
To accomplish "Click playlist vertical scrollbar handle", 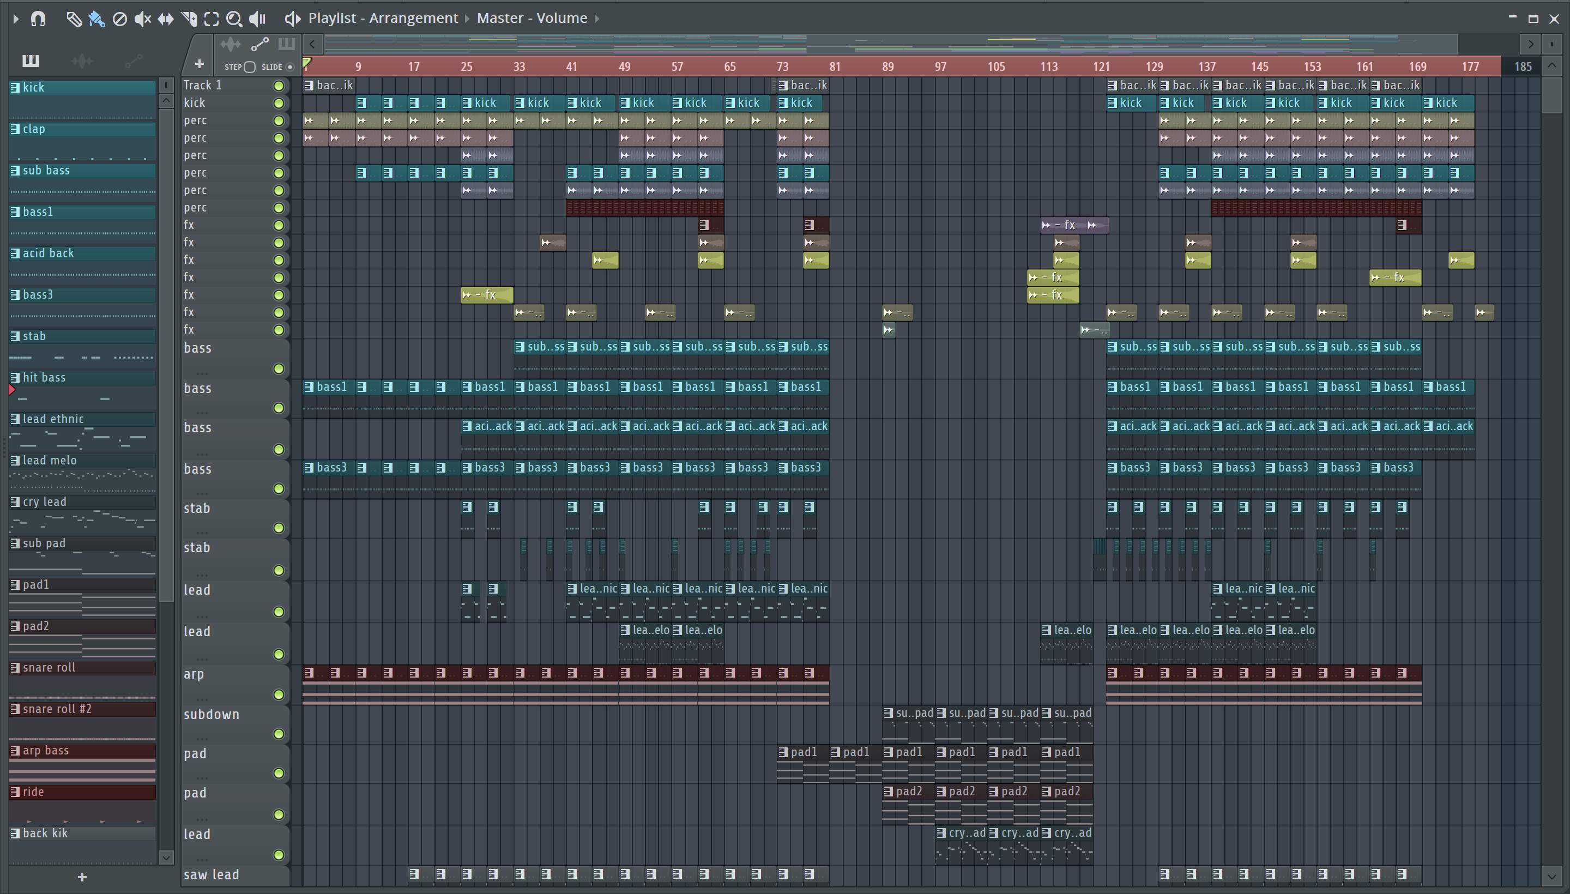I will 1551,95.
